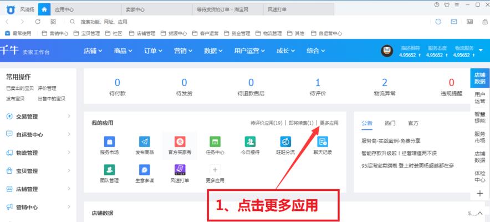Open the 已卖出的宝贝 shortcut link
Image resolution: width=490 pixels, height=222 pixels.
(20, 88)
